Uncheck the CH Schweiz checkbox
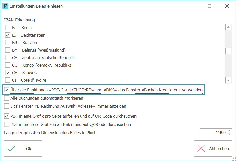The height and width of the screenshot is (161, 236). coord(8,73)
